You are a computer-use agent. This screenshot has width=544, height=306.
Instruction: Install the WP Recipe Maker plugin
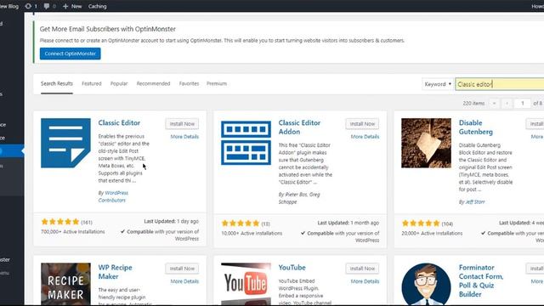(182, 269)
